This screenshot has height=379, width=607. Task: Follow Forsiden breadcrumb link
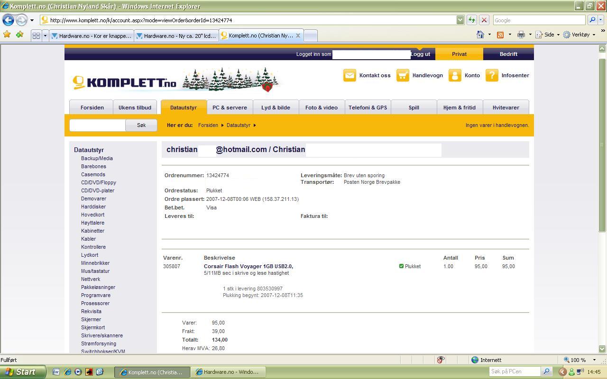coord(208,125)
